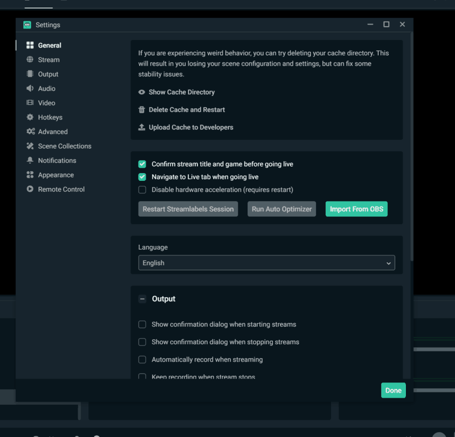This screenshot has width=455, height=437.
Task: Click the Upload Cache to Developers upload icon
Action: 142,127
